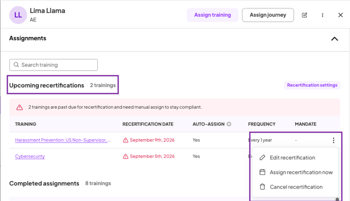Image resolution: width=350 pixels, height=201 pixels.
Task: Click the search magnifier icon
Action: (16, 65)
